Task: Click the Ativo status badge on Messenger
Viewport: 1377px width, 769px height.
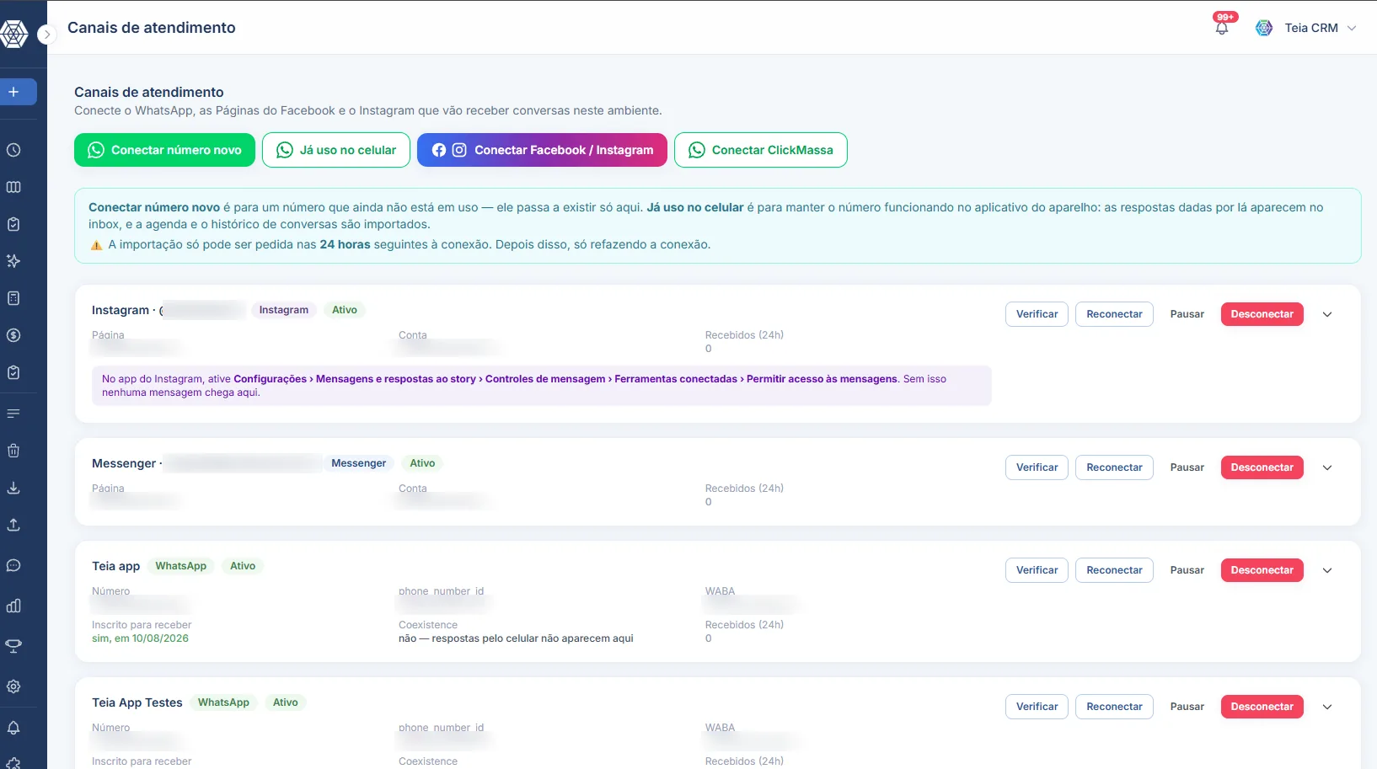Action: tap(422, 463)
